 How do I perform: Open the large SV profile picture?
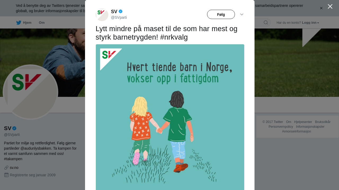click(30, 92)
